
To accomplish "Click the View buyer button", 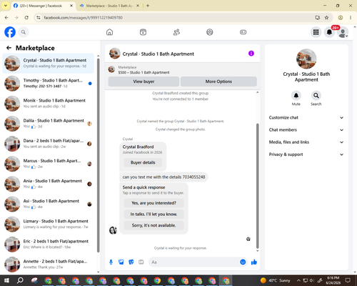I will click(x=144, y=82).
